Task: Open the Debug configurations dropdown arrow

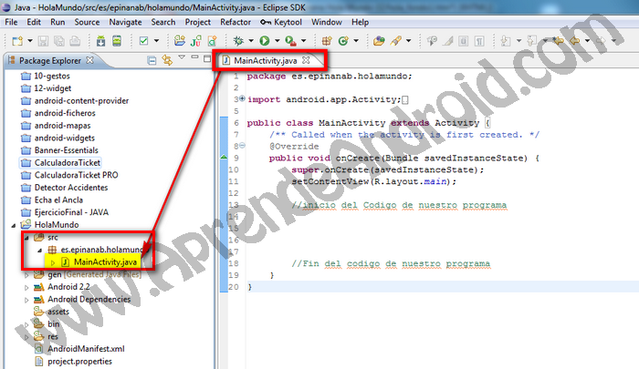Action: click(251, 41)
